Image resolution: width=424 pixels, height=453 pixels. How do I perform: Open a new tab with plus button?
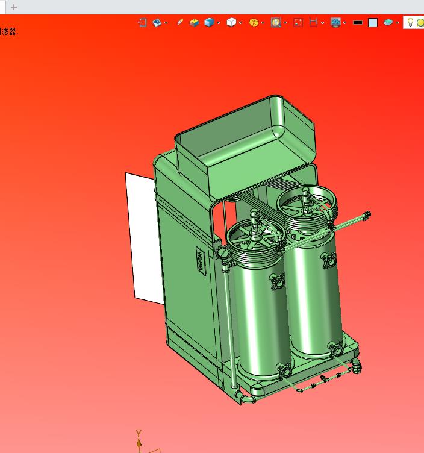coord(14,7)
